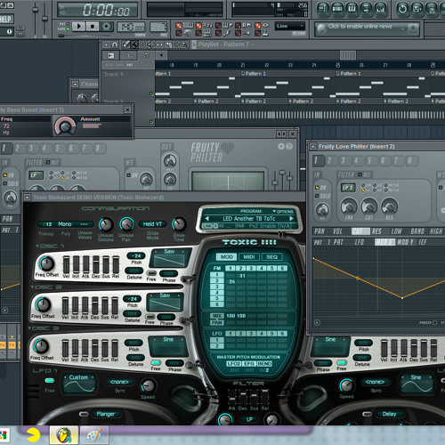The height and width of the screenshot is (445, 445).
Task: Select the LFO tab in Love Philter (Insert 2)
Action: tap(360, 242)
